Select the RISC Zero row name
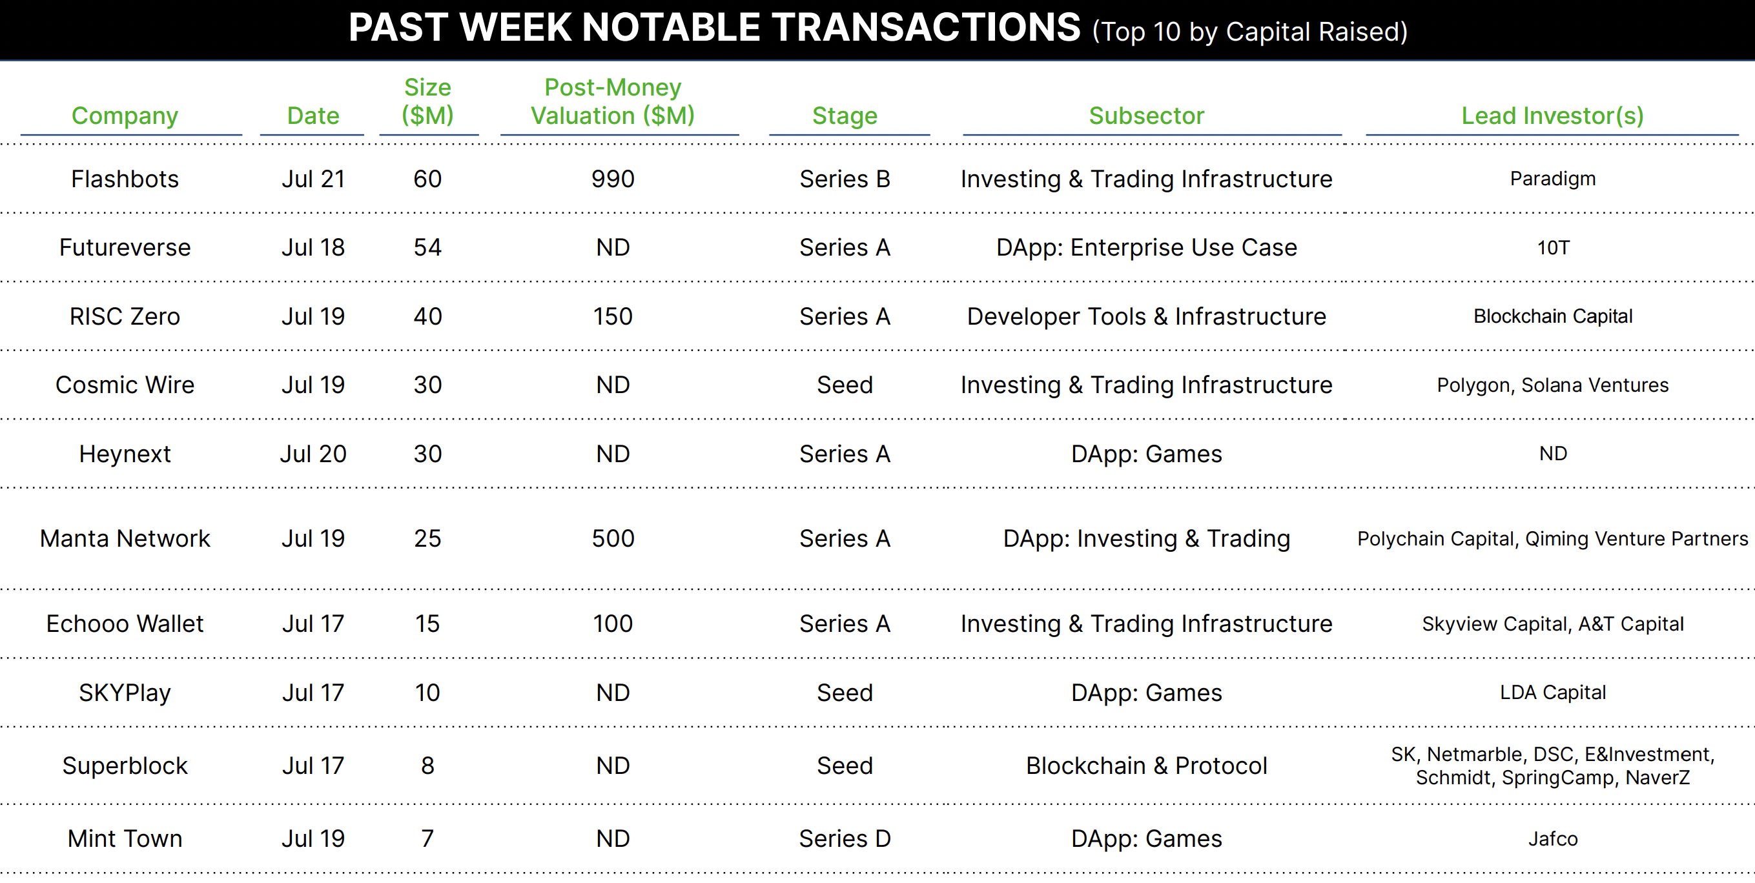The width and height of the screenshot is (1755, 883). 125,316
